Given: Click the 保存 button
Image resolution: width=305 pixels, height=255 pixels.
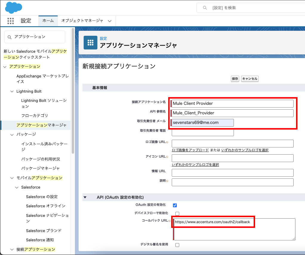Looking at the screenshot, I should [x=235, y=79].
